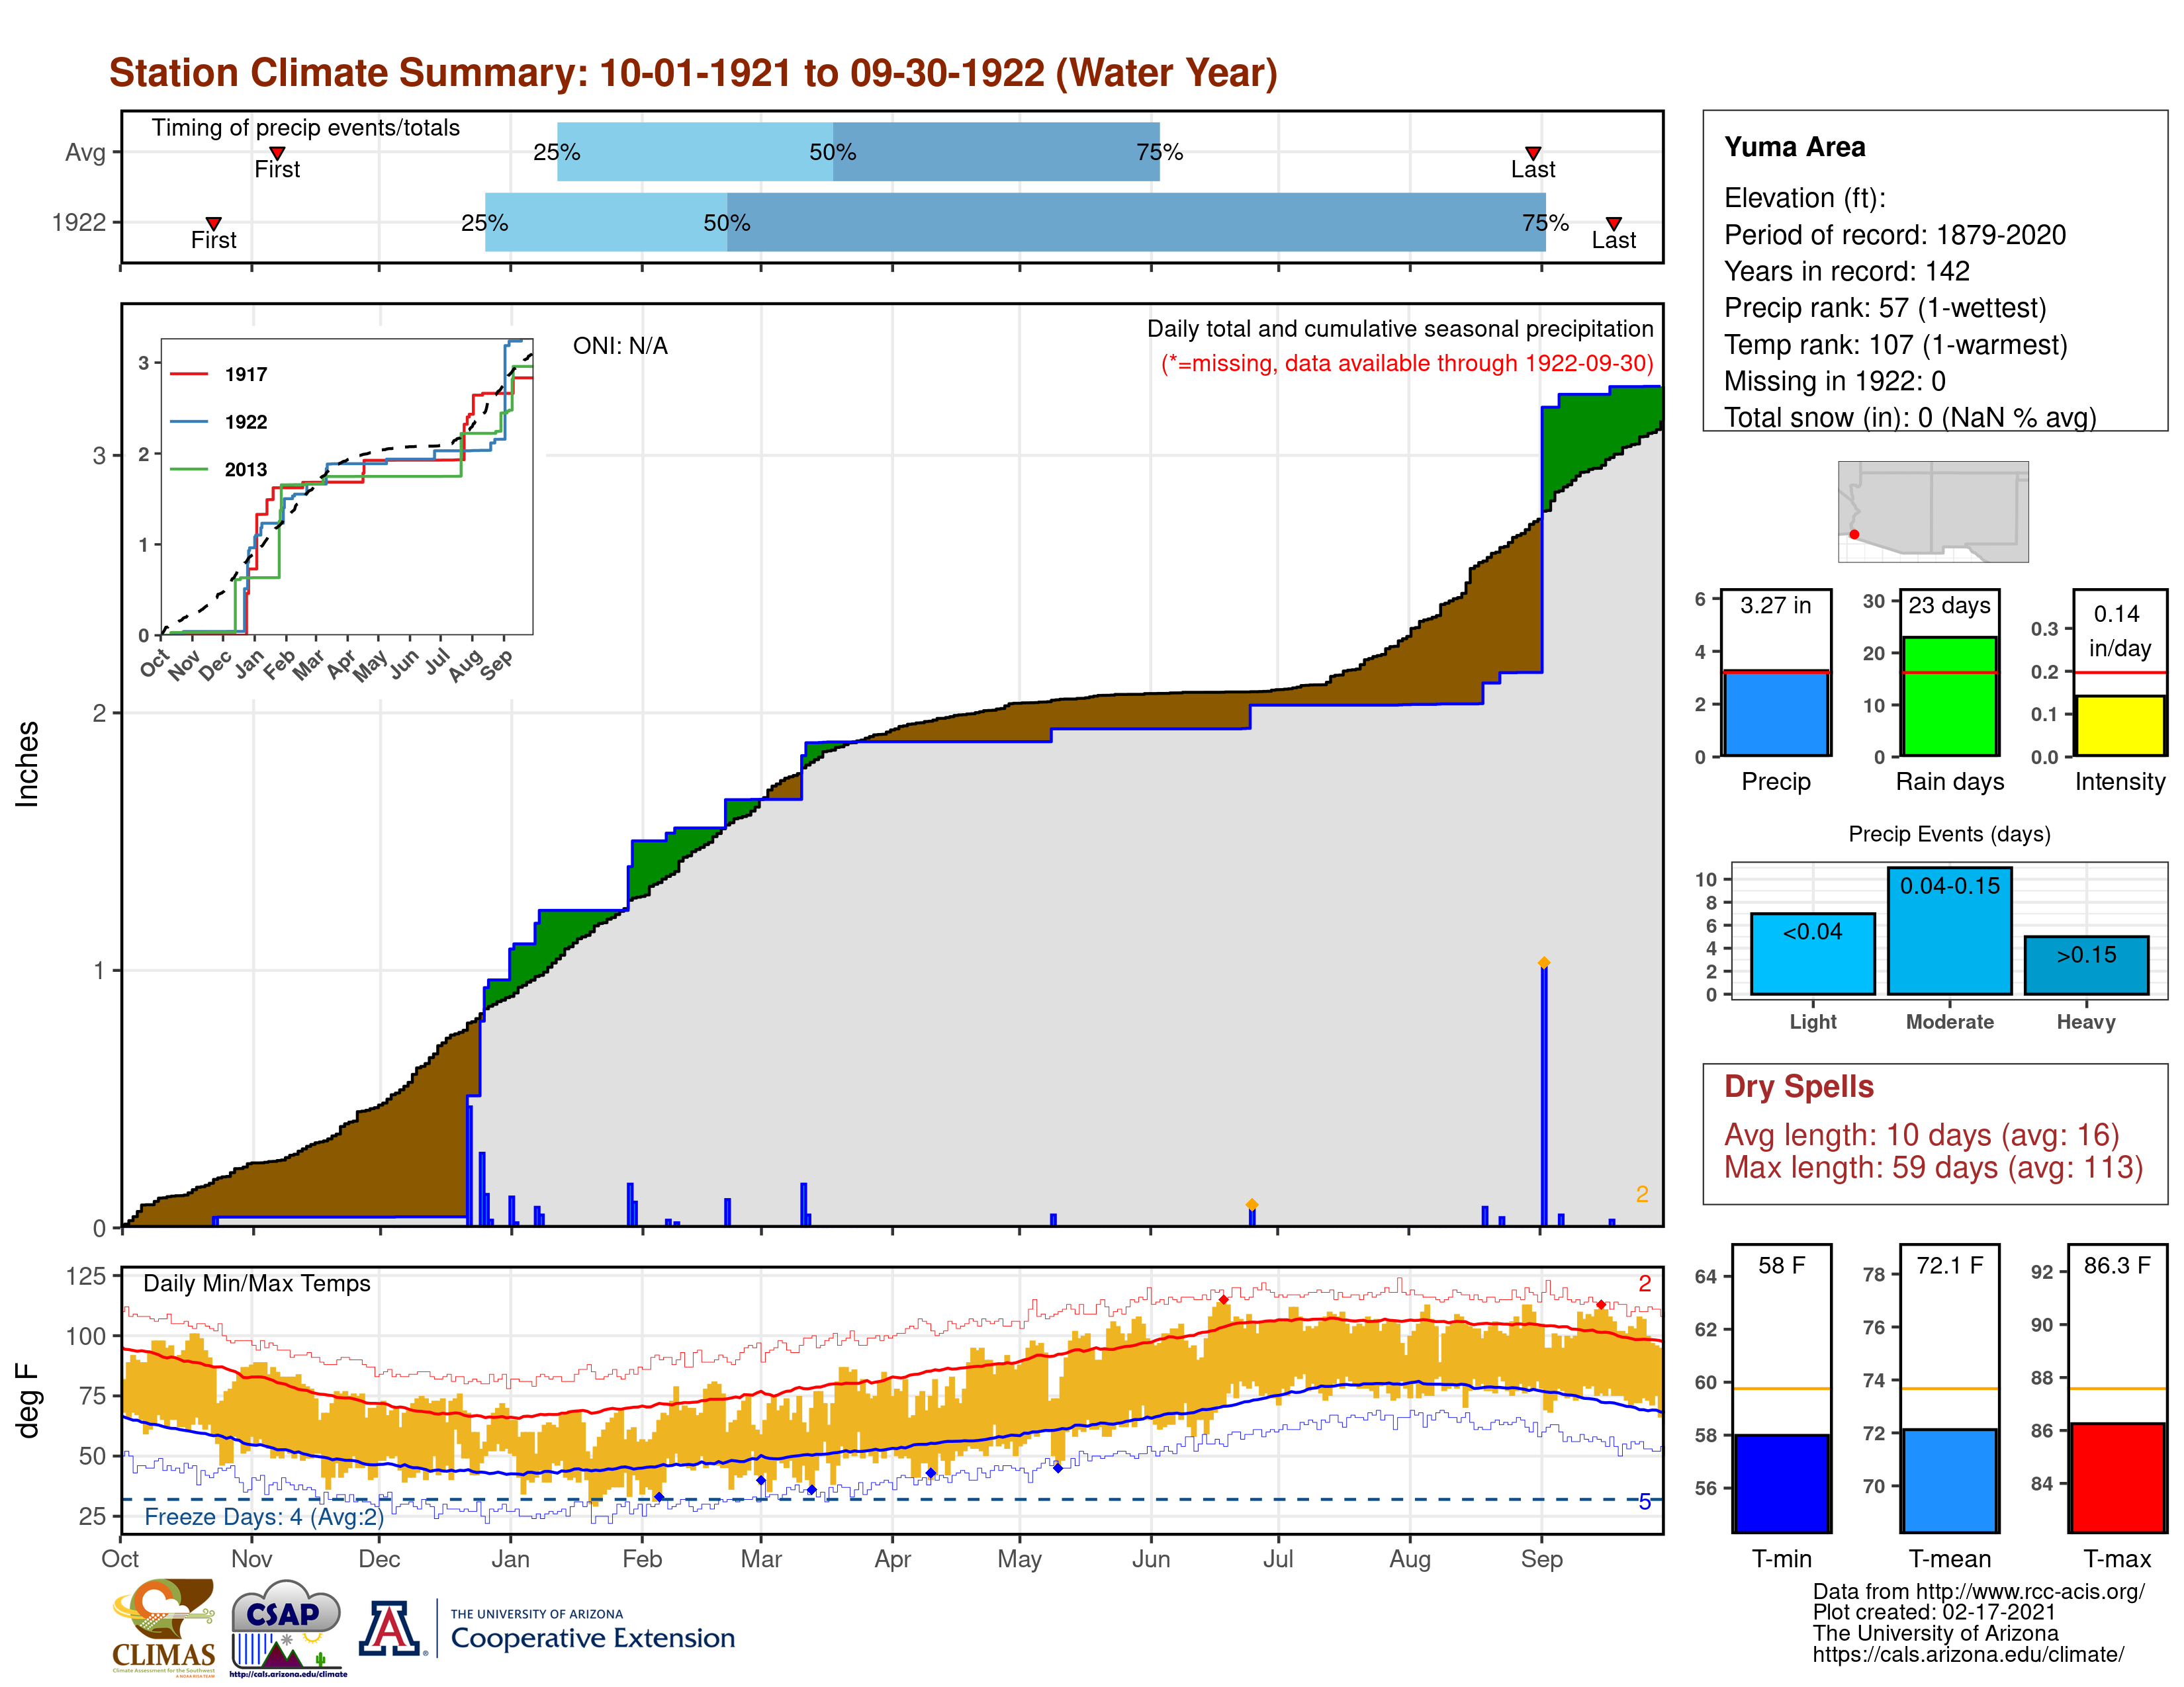Click the 1922 row Last marker triangle
The height and width of the screenshot is (1687, 2184).
pyautogui.click(x=1613, y=223)
